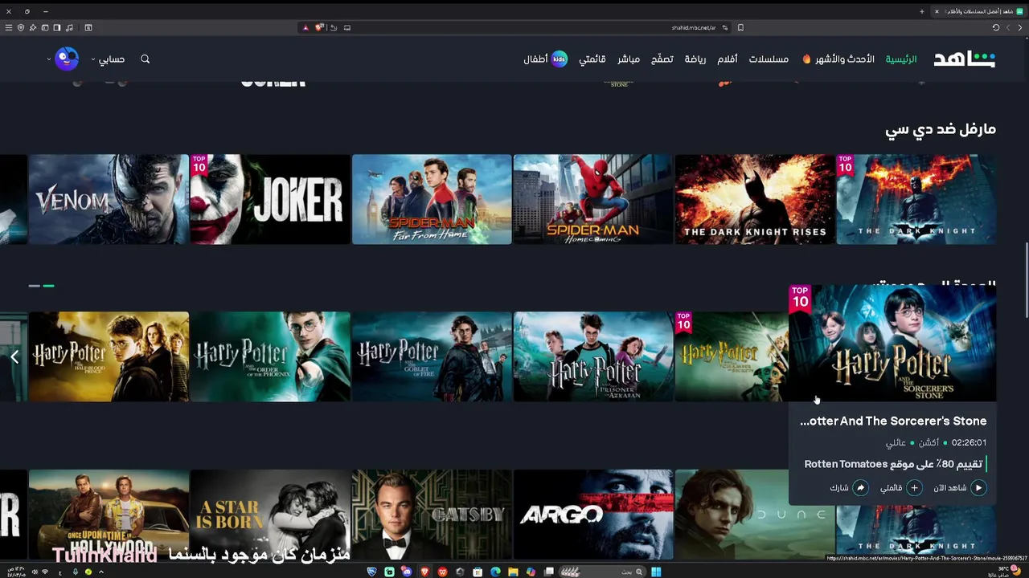
Task: Click the browser forward arrow
Action: [1008, 27]
